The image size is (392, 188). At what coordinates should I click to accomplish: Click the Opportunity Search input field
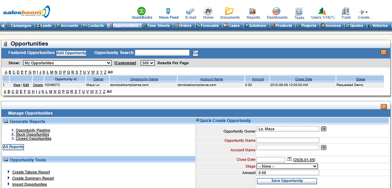[162, 53]
